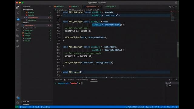Open the Accounts menu icon
This screenshot has height=109, width=194.
click(x=18, y=97)
